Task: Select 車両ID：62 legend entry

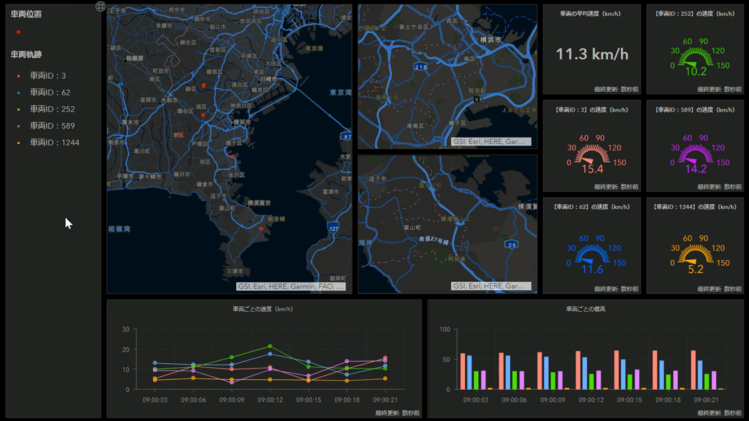Action: pyautogui.click(x=50, y=92)
